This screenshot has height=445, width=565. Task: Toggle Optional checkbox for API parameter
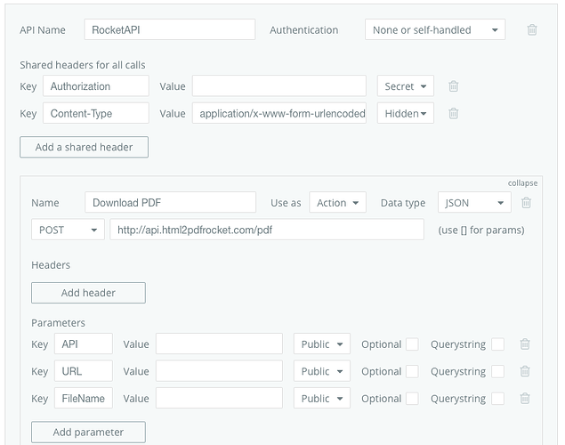pyautogui.click(x=412, y=344)
